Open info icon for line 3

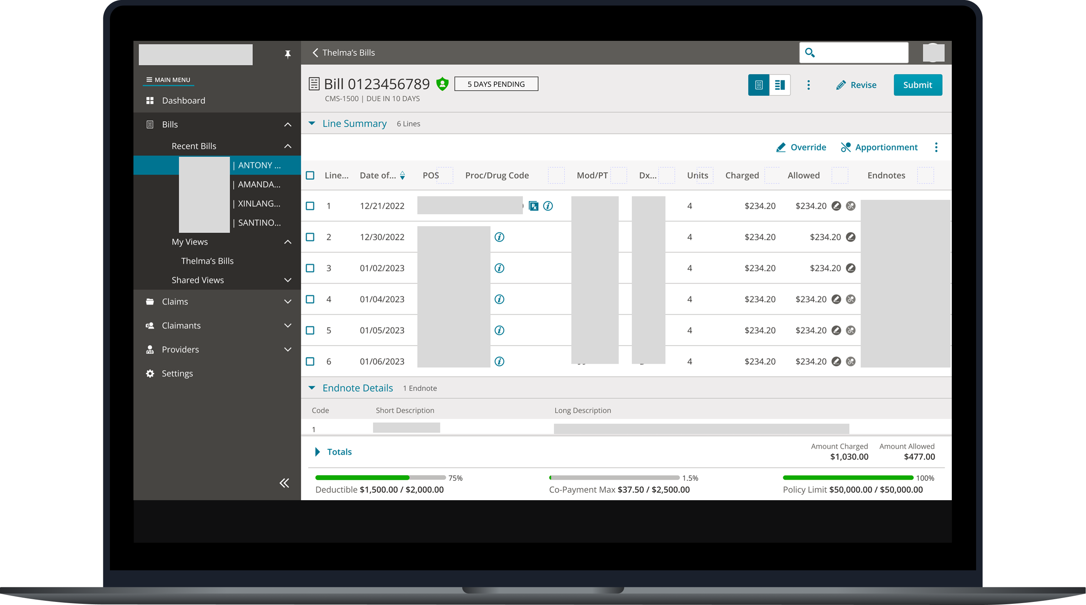(x=499, y=268)
